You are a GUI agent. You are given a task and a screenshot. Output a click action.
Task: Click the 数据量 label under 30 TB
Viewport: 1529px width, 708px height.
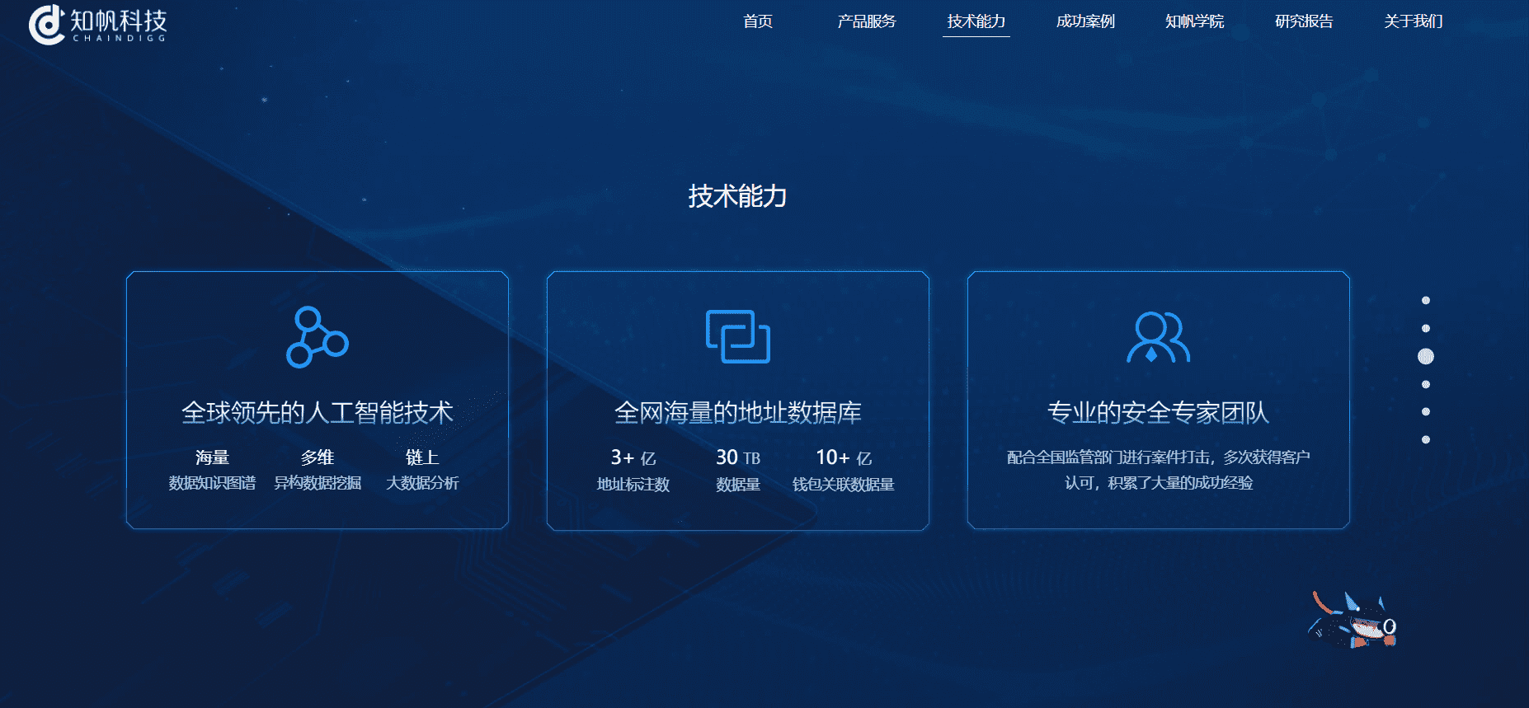click(738, 485)
